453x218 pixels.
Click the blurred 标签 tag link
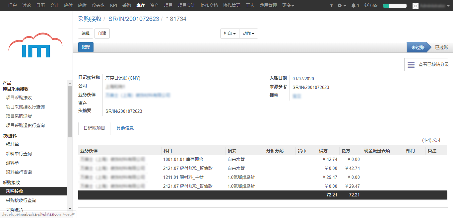tap(297, 96)
